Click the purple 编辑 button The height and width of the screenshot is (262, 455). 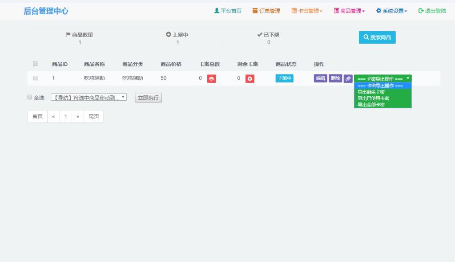tap(320, 78)
